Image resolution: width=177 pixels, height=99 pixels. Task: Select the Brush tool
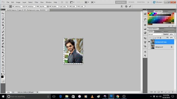[3, 35]
